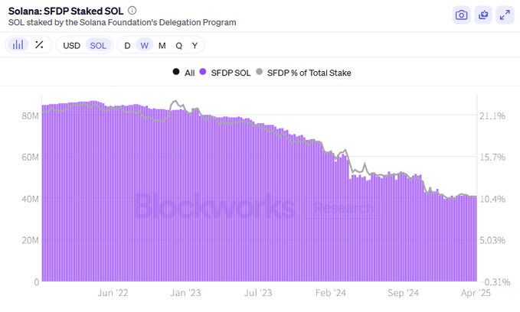Click the purple SFDP SOL legend dot
The image size is (520, 312).
pos(203,72)
